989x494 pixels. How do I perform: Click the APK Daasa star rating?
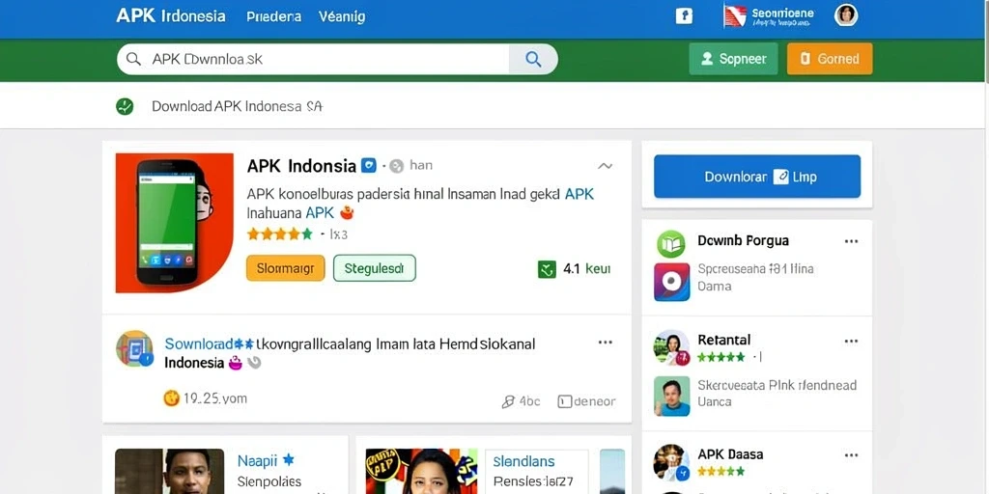pos(721,471)
